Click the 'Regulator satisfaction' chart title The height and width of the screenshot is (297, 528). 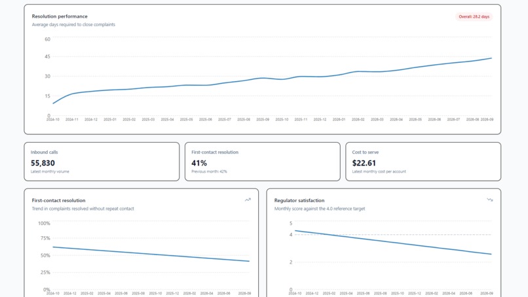pos(299,200)
